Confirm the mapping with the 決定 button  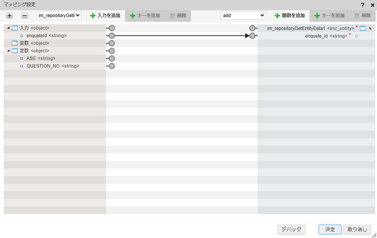click(x=329, y=229)
